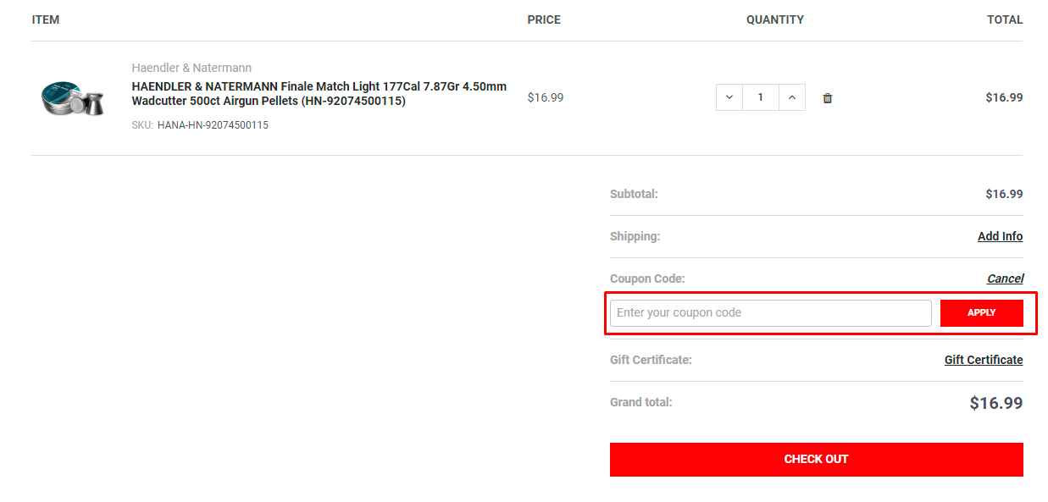1048x502 pixels.
Task: Select the Subtotal amount $16.99
Action: [1004, 194]
